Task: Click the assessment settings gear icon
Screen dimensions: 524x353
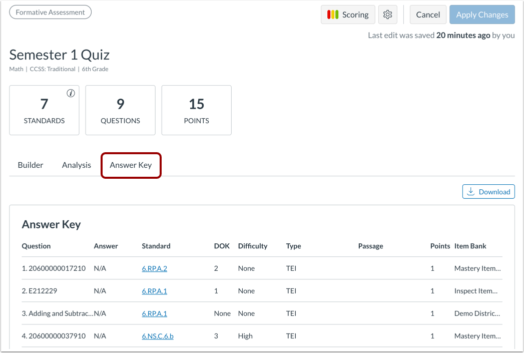Action: [x=387, y=15]
